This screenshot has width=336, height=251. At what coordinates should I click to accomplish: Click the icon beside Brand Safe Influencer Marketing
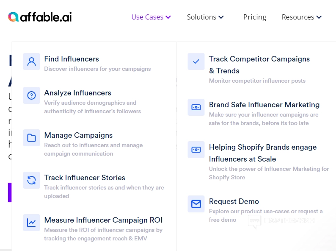(x=196, y=107)
